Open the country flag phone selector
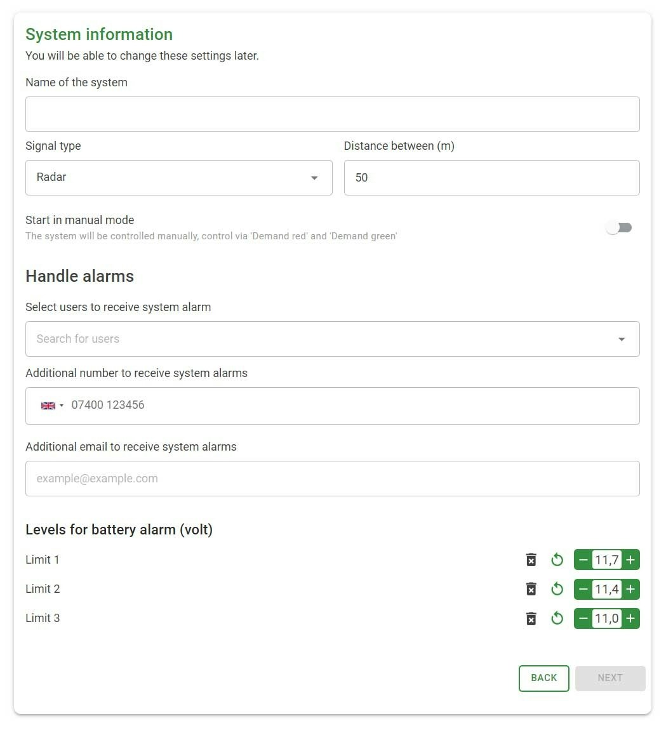666x735 pixels. tap(51, 406)
